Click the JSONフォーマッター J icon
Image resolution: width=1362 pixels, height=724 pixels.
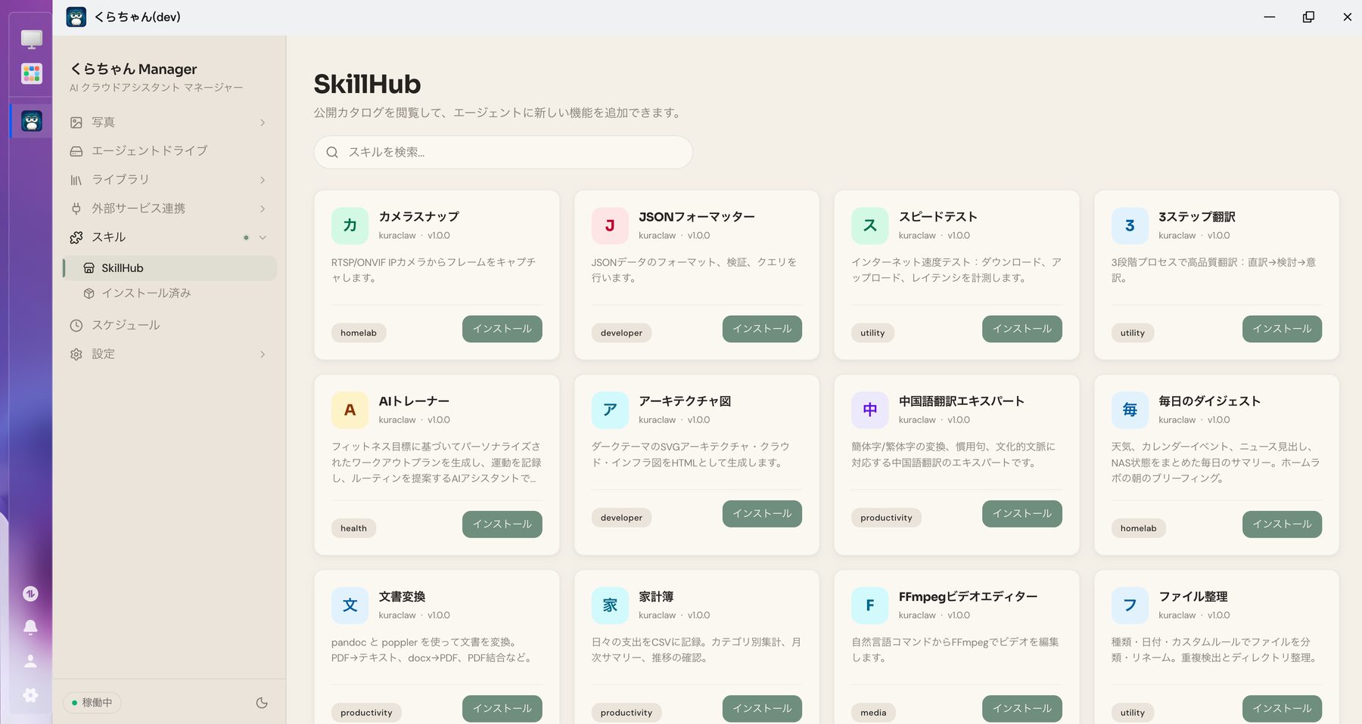[x=610, y=225]
